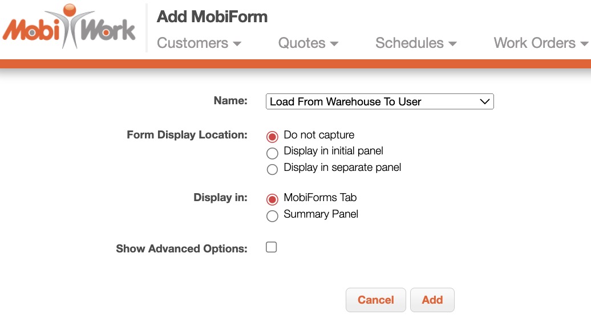The height and width of the screenshot is (335, 591).
Task: Select the MobiForms Tab radio button
Action: pos(273,199)
